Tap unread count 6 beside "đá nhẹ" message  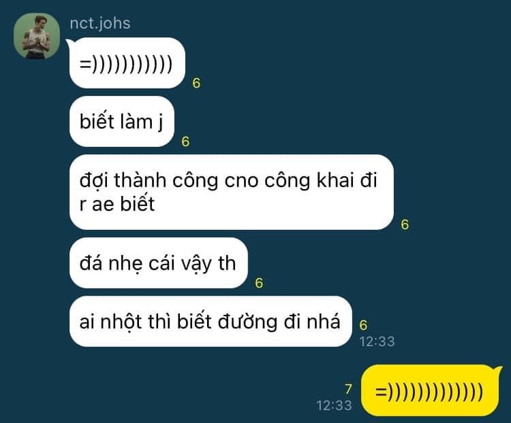[x=259, y=283]
